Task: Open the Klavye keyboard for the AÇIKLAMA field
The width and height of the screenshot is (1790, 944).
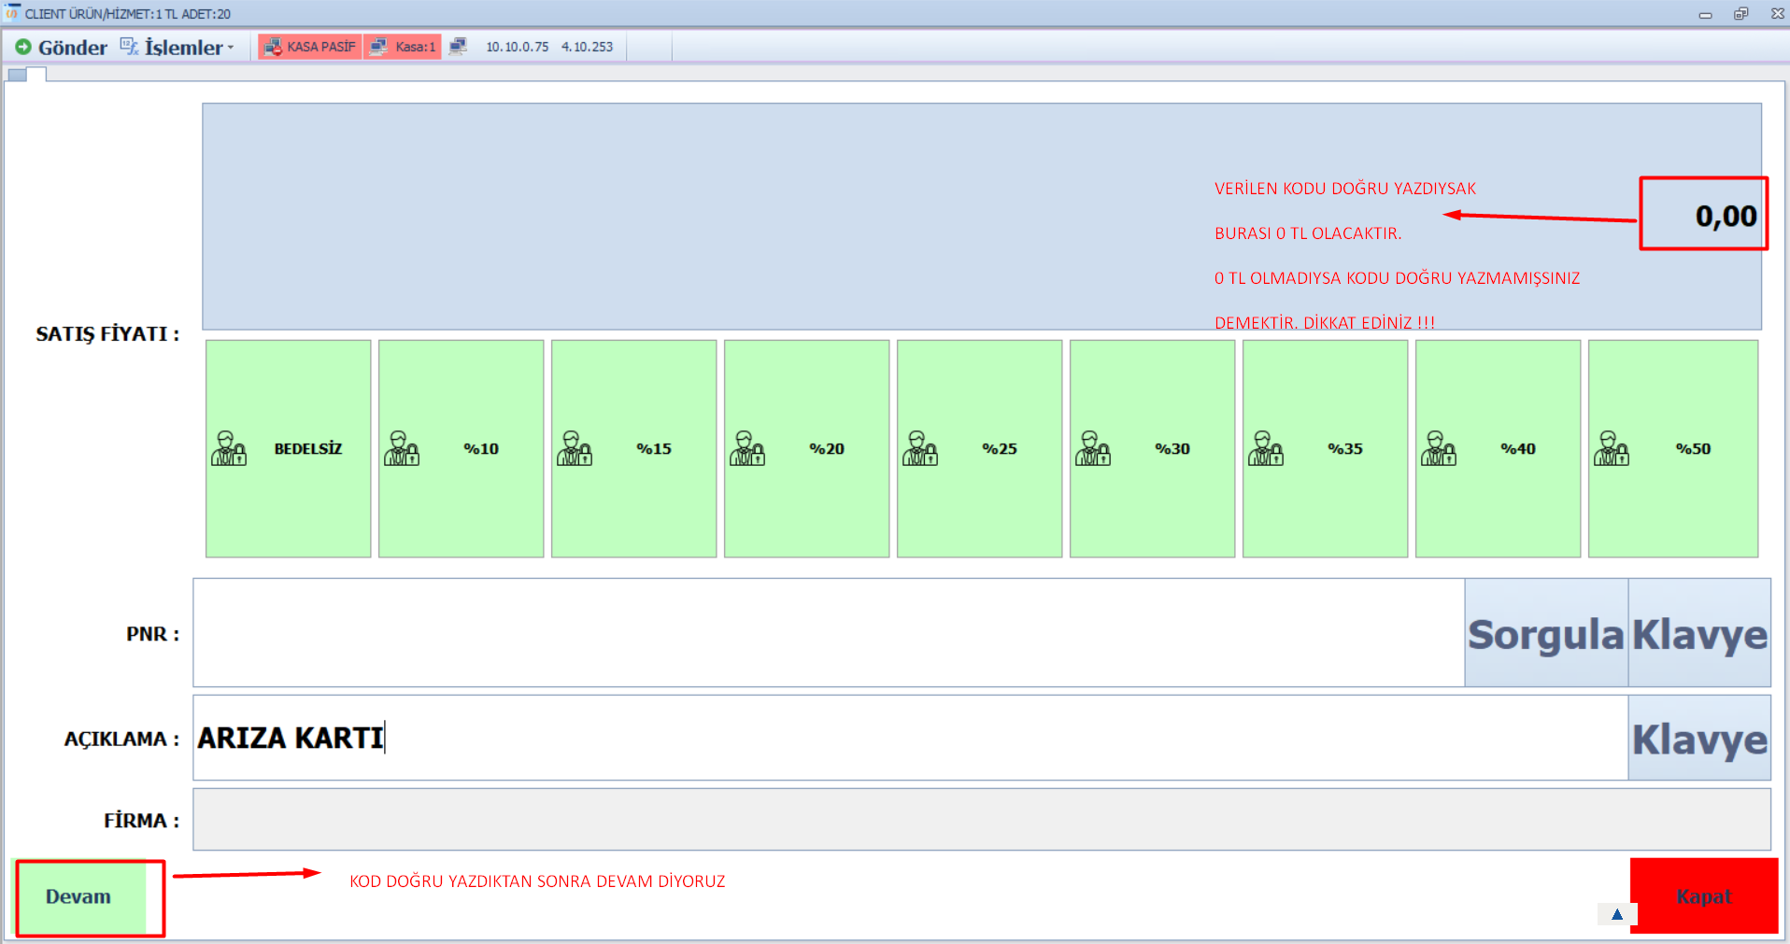Action: tap(1698, 739)
